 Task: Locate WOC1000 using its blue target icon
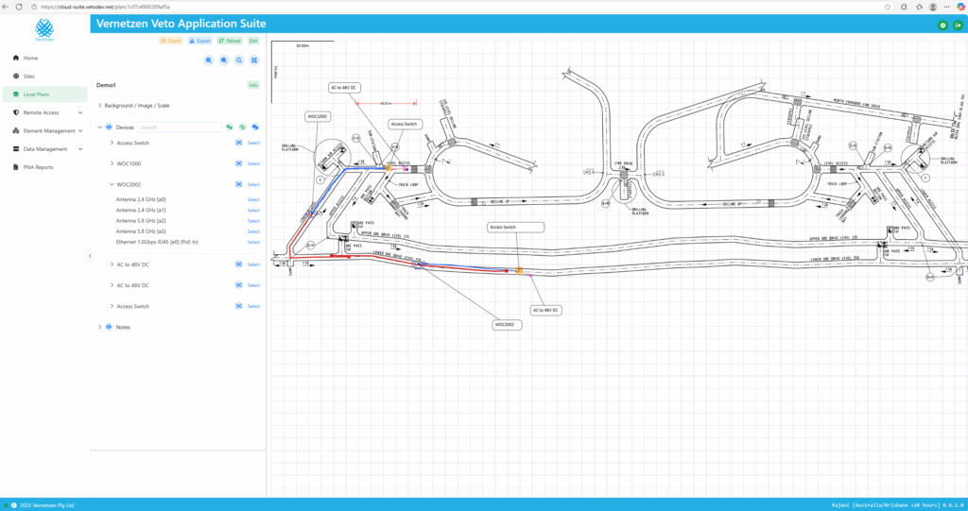(238, 163)
